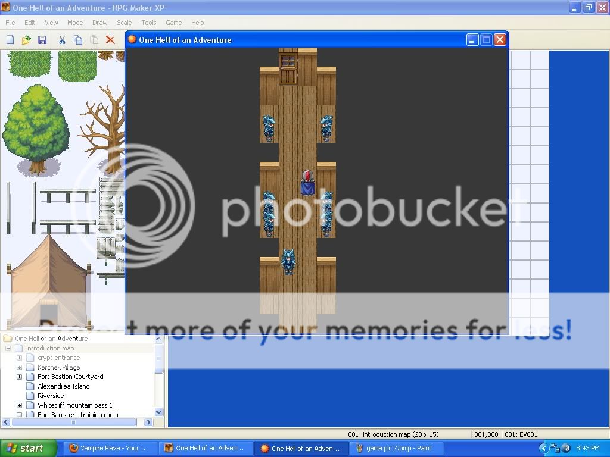Select the One Hell of an Adventure root folder
Viewport: 610px width, 457px height.
(51, 339)
